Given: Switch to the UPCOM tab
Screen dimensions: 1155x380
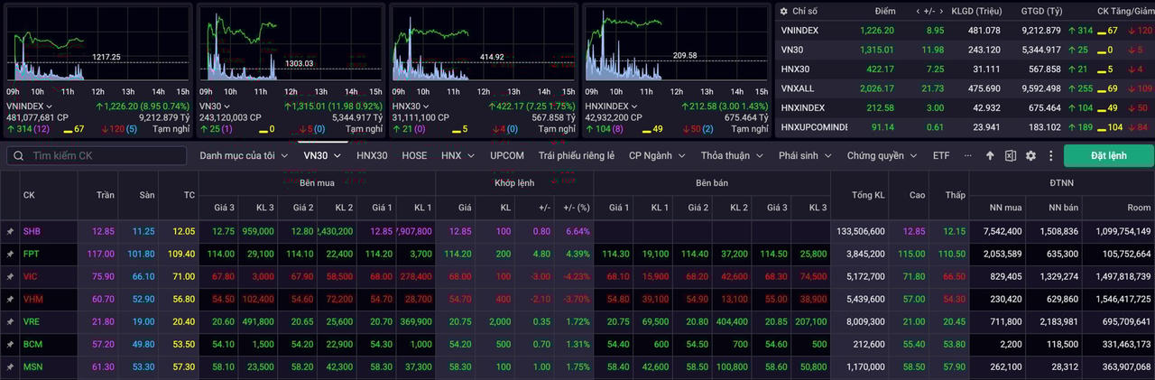Looking at the screenshot, I should click(506, 155).
